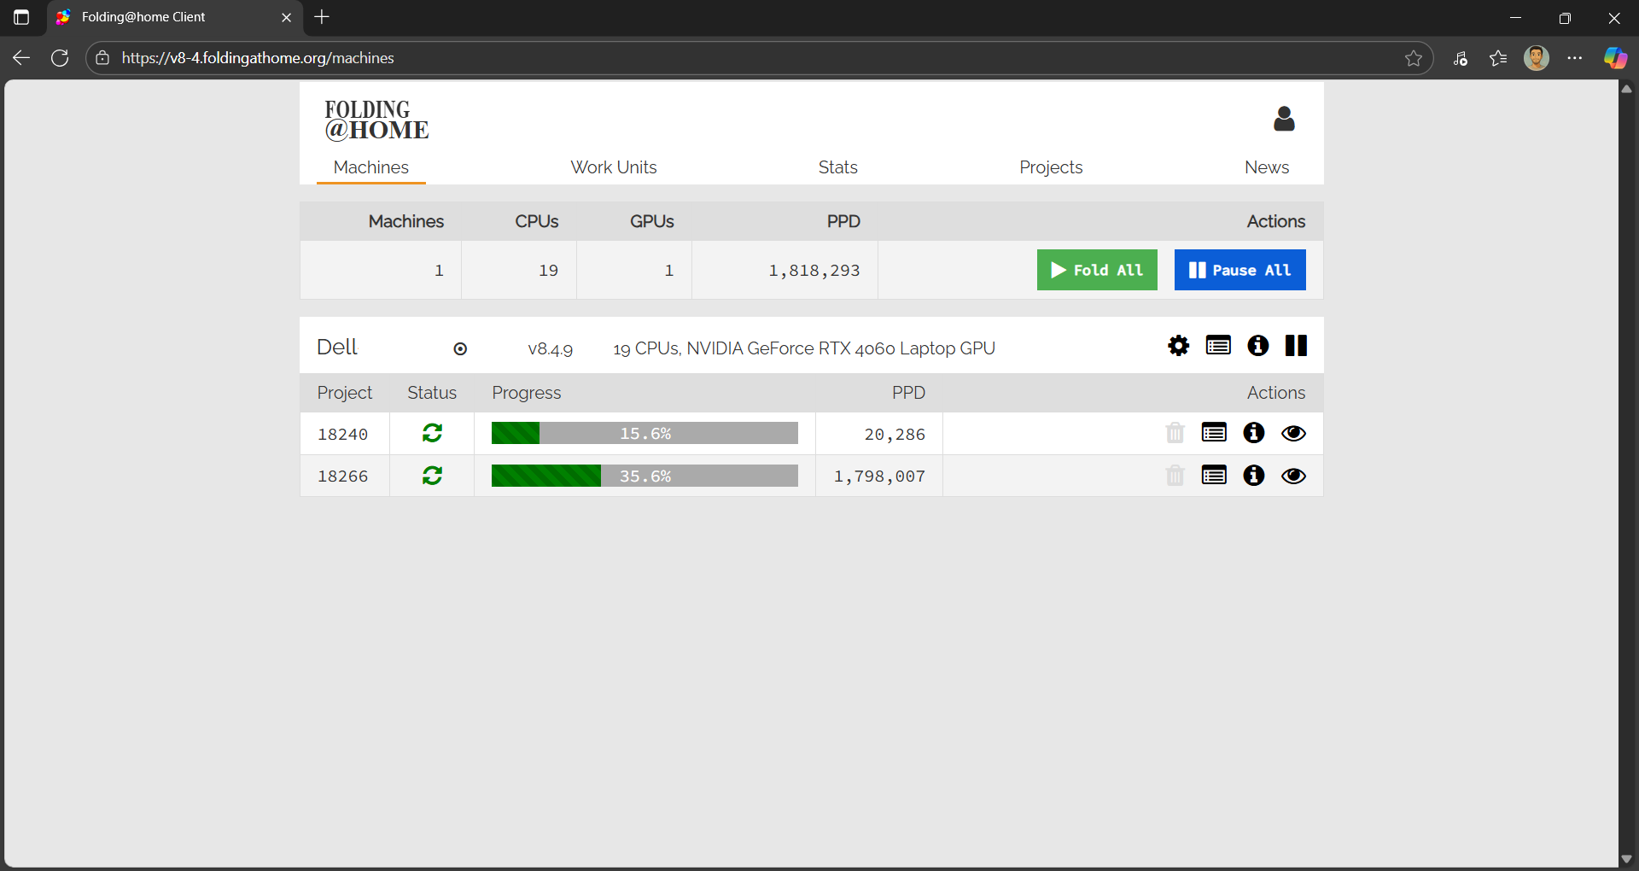This screenshot has width=1639, height=871.
Task: Switch to the Work Units tab
Action: pyautogui.click(x=613, y=167)
